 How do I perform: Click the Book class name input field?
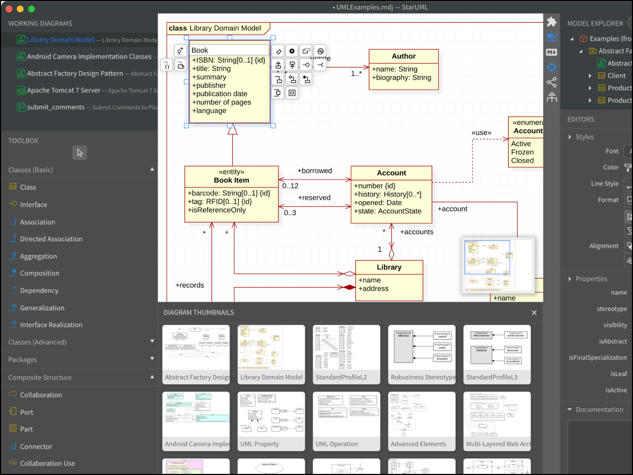[229, 50]
